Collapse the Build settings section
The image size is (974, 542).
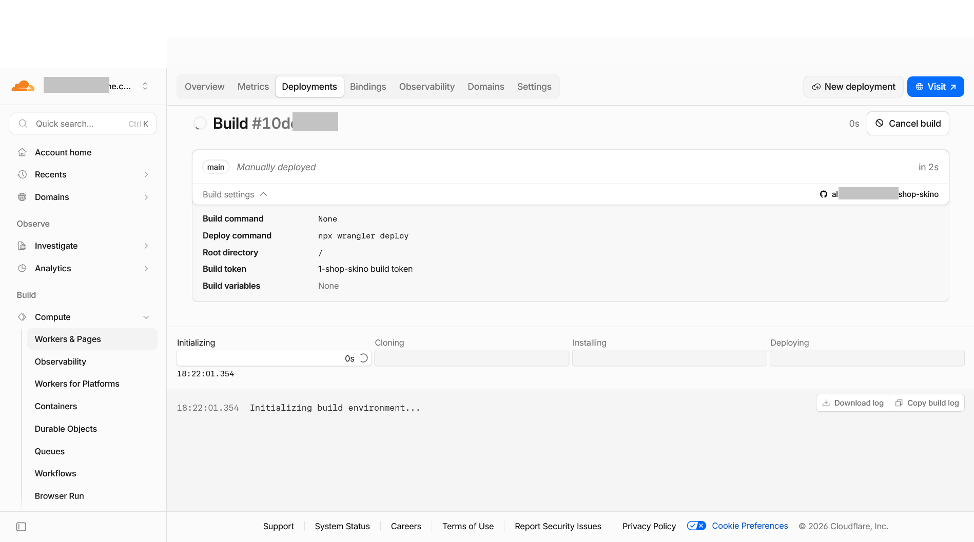click(235, 194)
